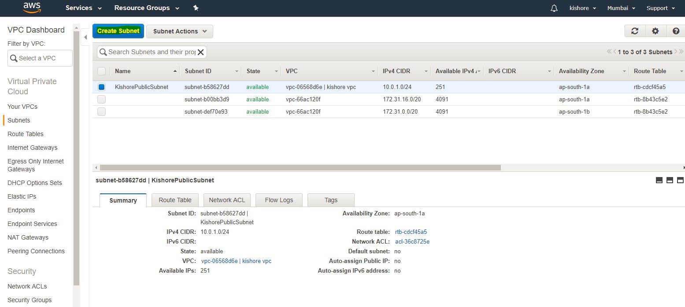The height and width of the screenshot is (307, 685).
Task: Refresh the subnets list
Action: (x=635, y=31)
